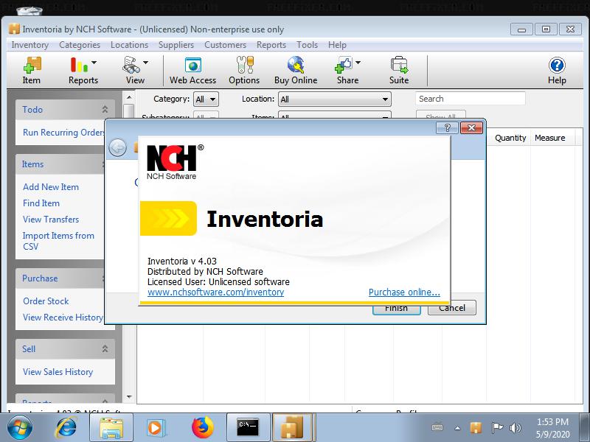Open Web Access from the toolbar
The image size is (590, 442).
pos(192,71)
